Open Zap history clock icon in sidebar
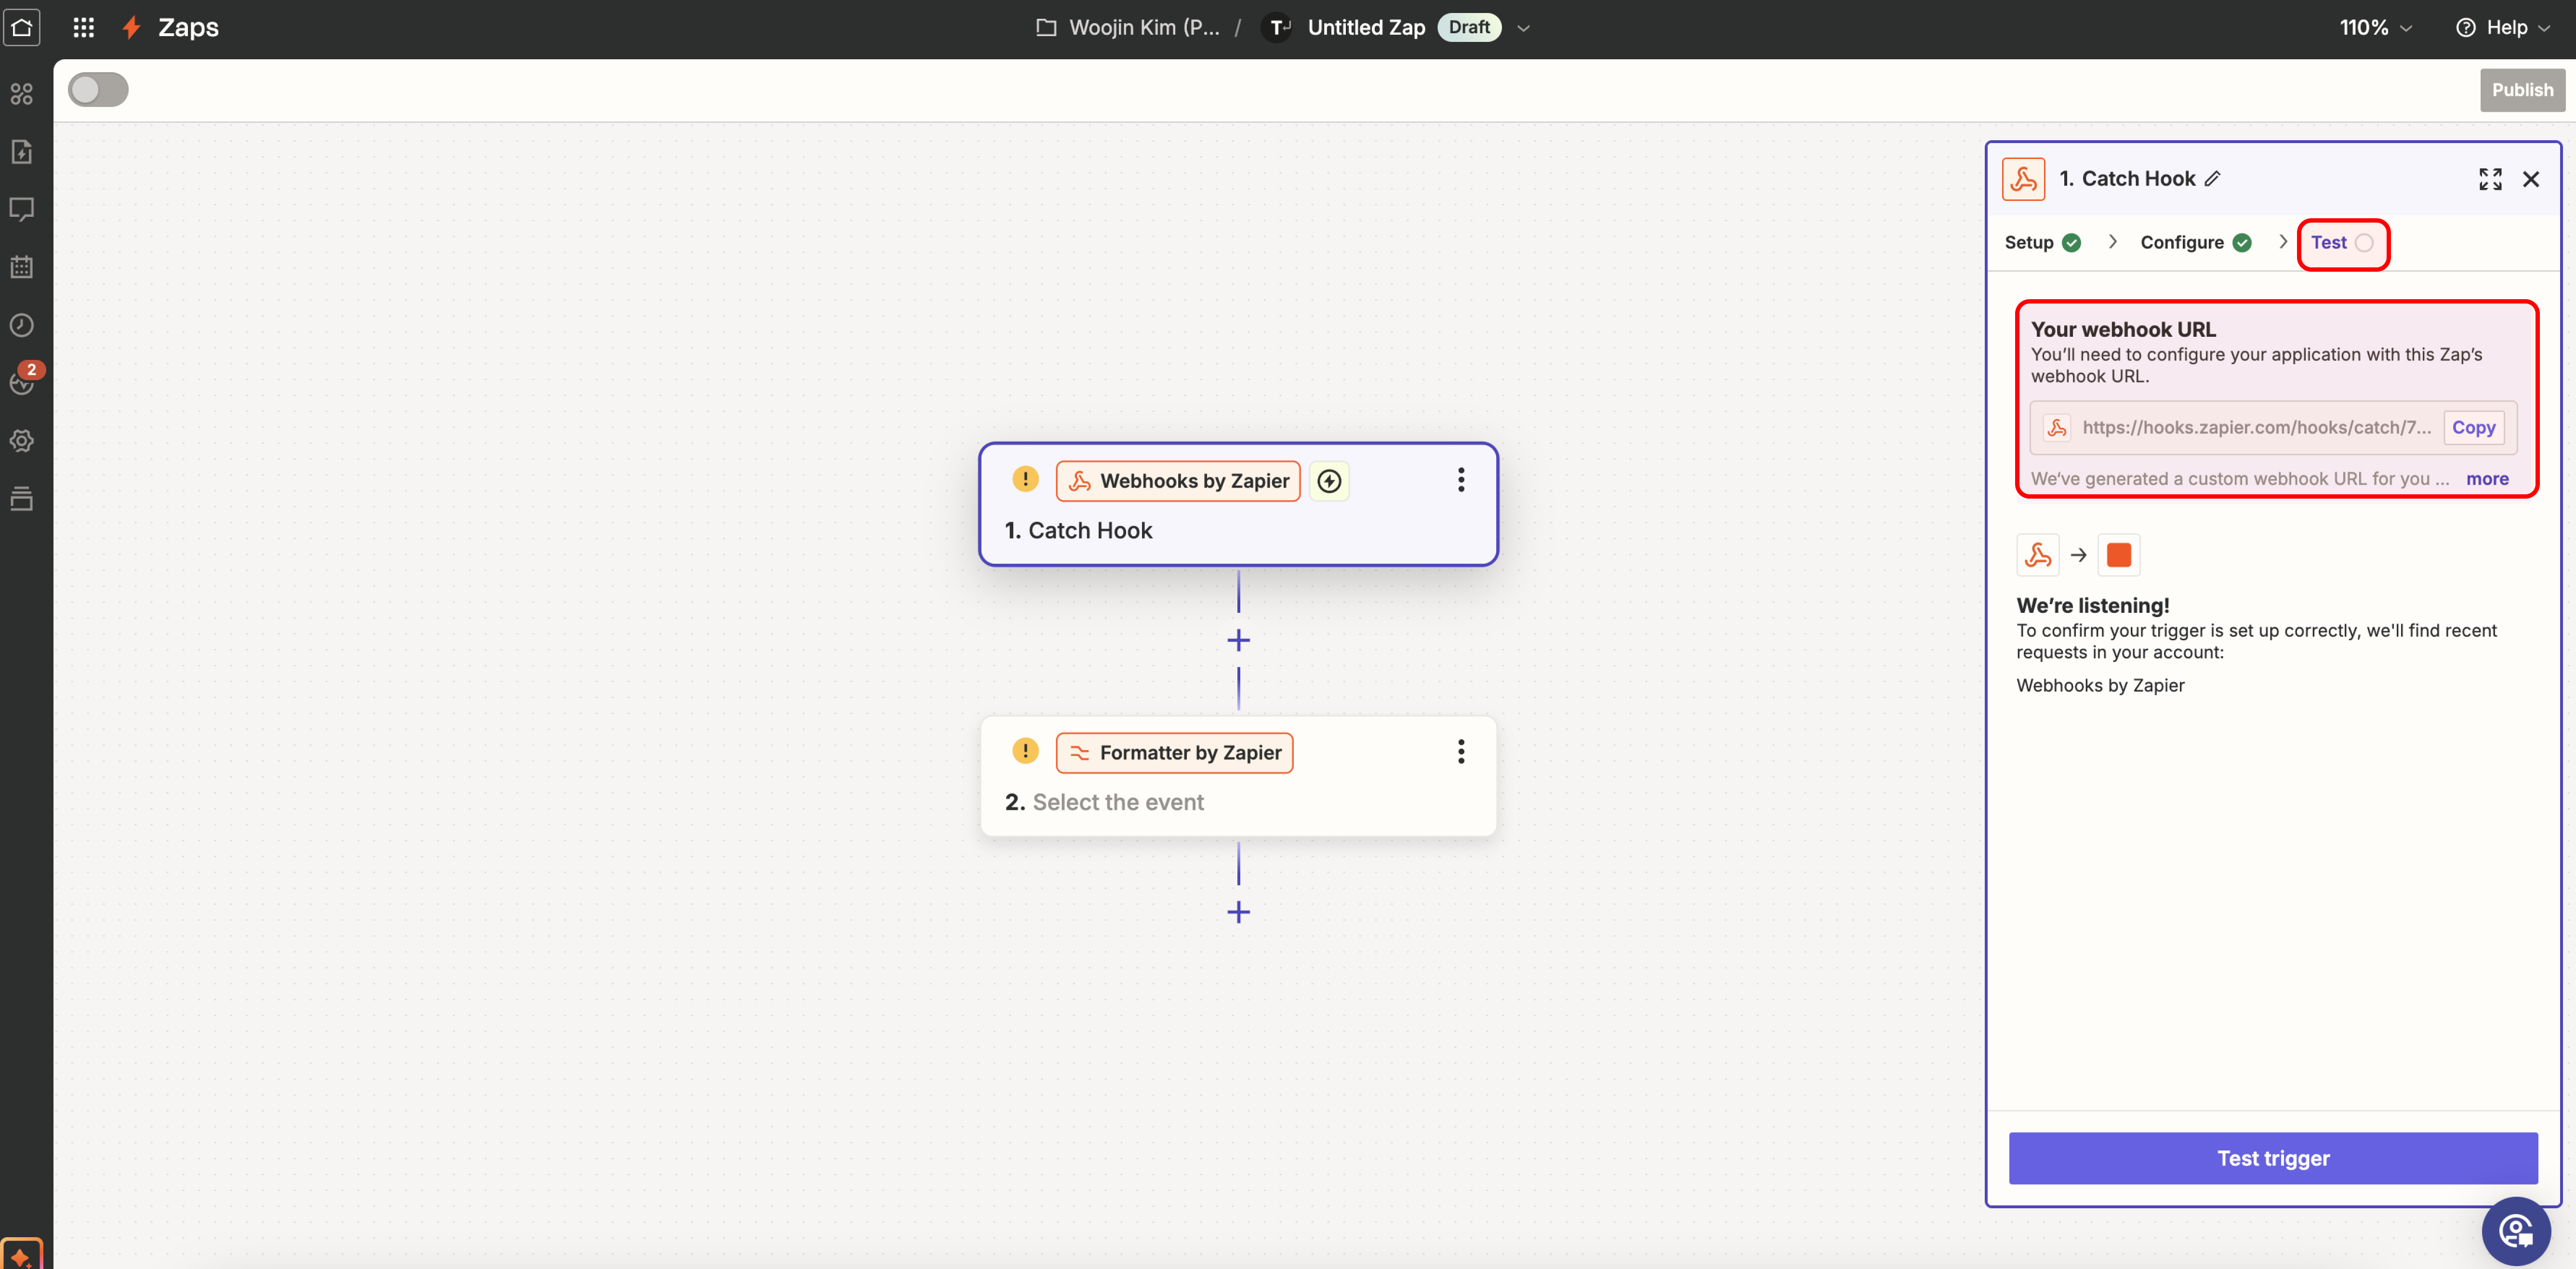This screenshot has height=1269, width=2576. (x=22, y=325)
